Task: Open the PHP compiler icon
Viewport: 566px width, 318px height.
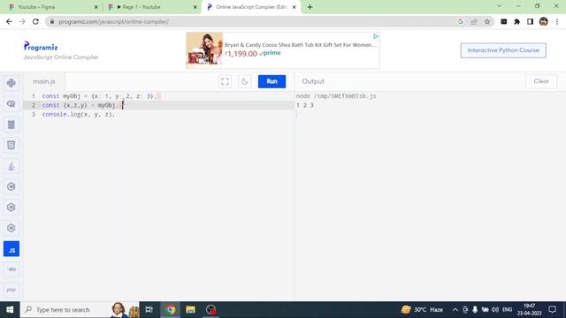Action: click(11, 290)
